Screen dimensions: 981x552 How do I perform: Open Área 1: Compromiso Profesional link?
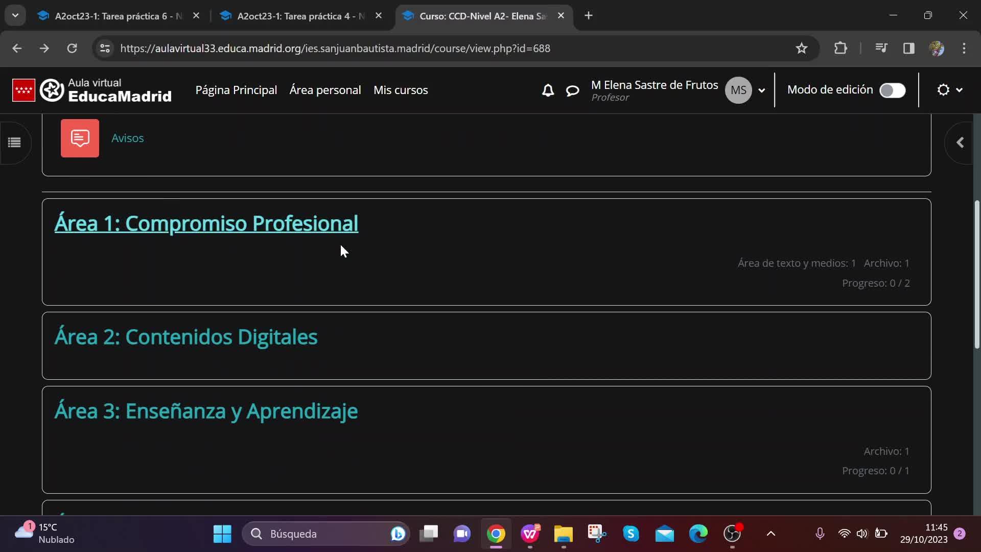[x=206, y=223]
